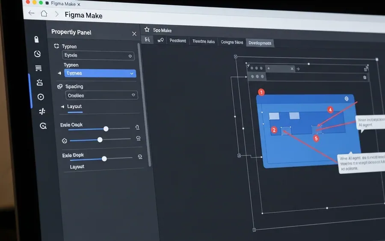Add a new tab with plus on canvas
This screenshot has width=385, height=241.
[x=298, y=69]
